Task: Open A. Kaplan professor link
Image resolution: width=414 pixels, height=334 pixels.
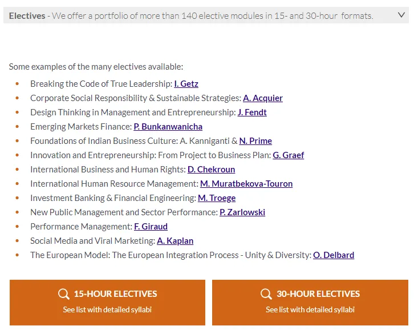Action: pos(175,241)
